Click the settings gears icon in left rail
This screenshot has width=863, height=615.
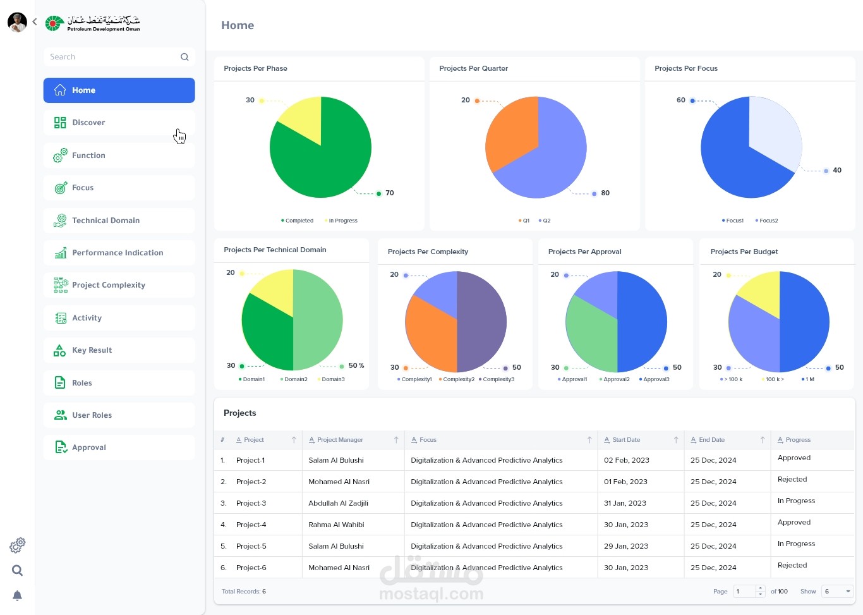17,544
